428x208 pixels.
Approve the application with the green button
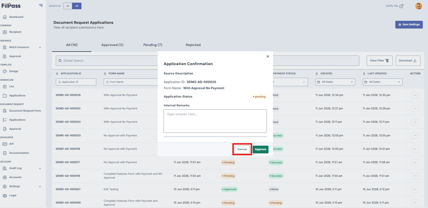[x=260, y=149]
